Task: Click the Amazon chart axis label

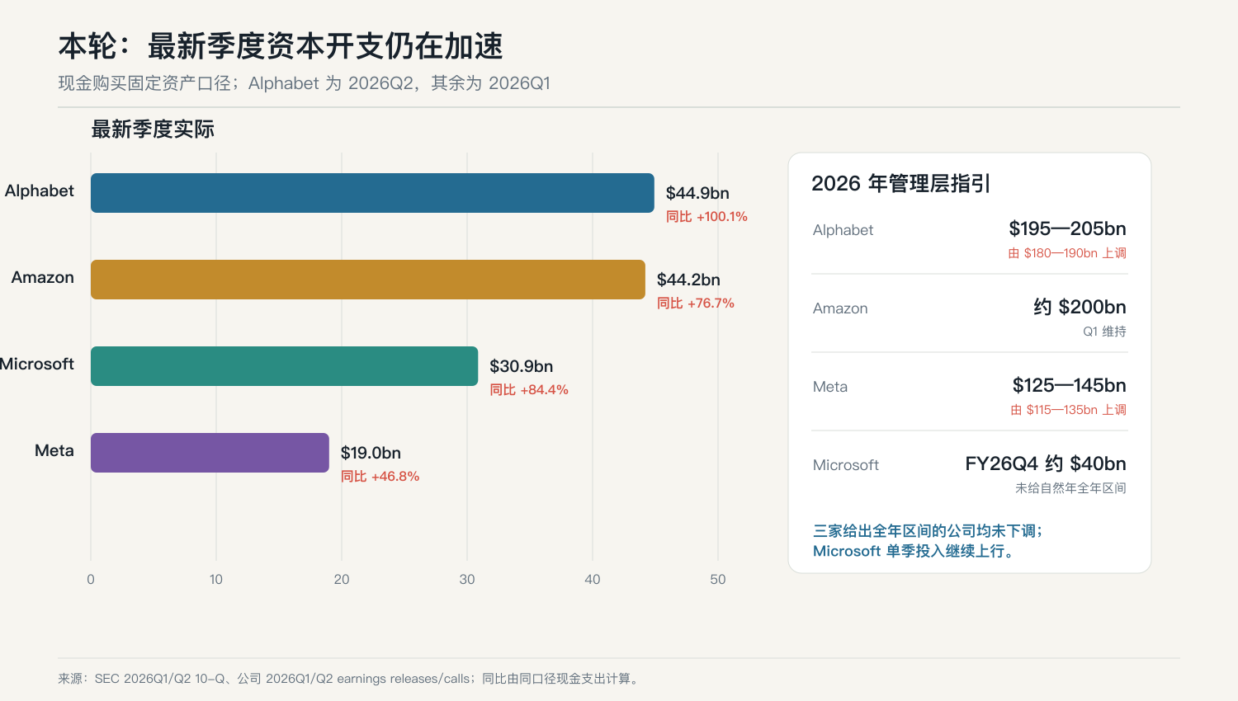Action: click(43, 277)
